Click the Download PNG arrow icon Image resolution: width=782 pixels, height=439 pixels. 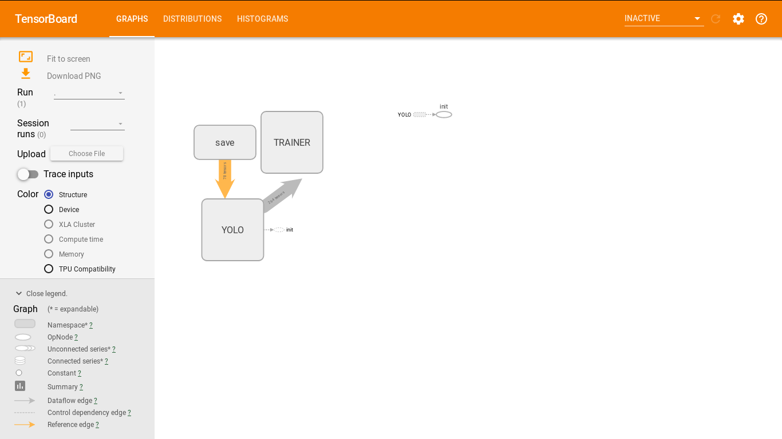click(26, 74)
